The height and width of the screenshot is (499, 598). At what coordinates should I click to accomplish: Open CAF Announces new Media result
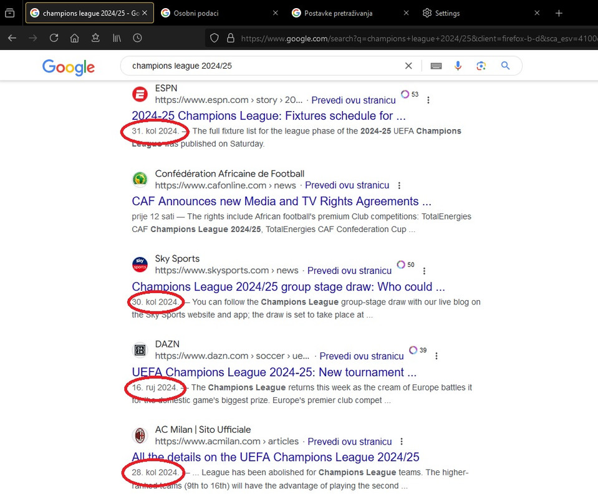281,201
